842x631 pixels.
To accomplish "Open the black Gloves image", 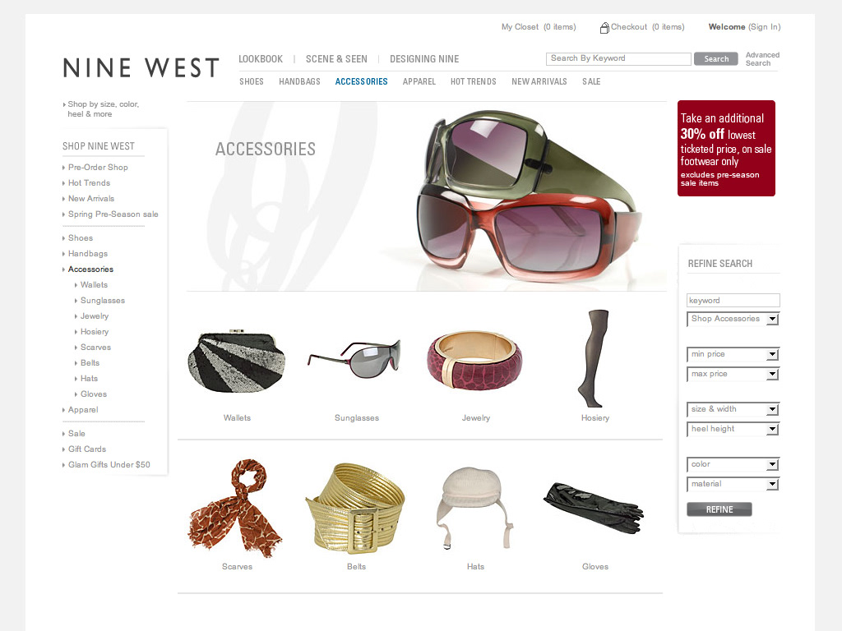I will pyautogui.click(x=594, y=507).
